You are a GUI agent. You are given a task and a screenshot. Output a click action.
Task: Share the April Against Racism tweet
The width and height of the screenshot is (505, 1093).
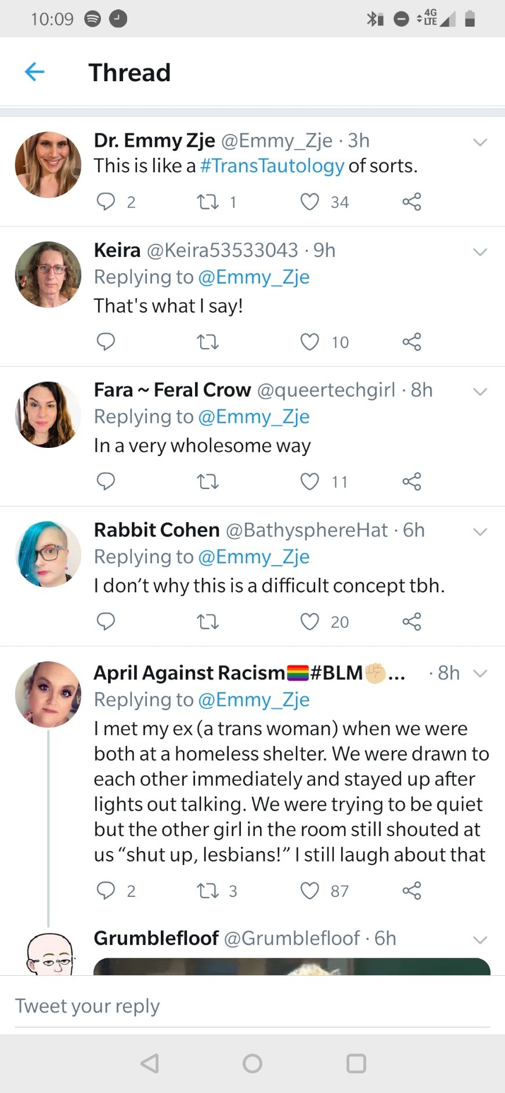coord(412,891)
